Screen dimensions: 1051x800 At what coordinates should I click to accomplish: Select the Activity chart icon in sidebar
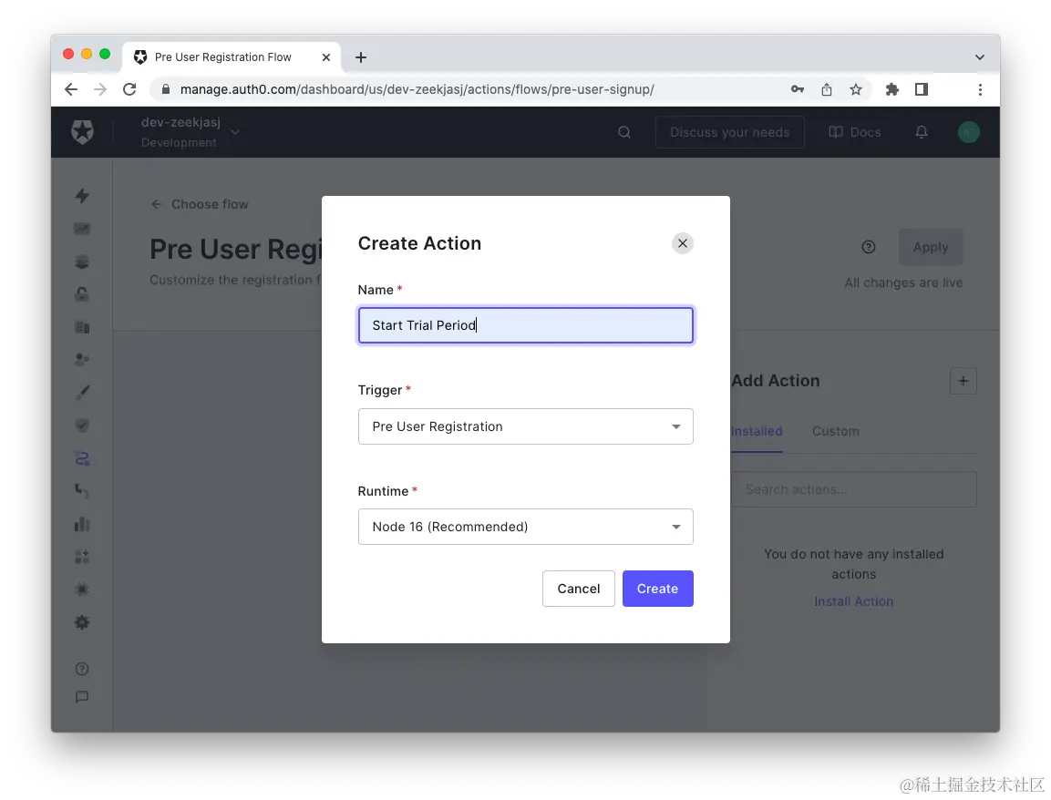[x=82, y=229]
